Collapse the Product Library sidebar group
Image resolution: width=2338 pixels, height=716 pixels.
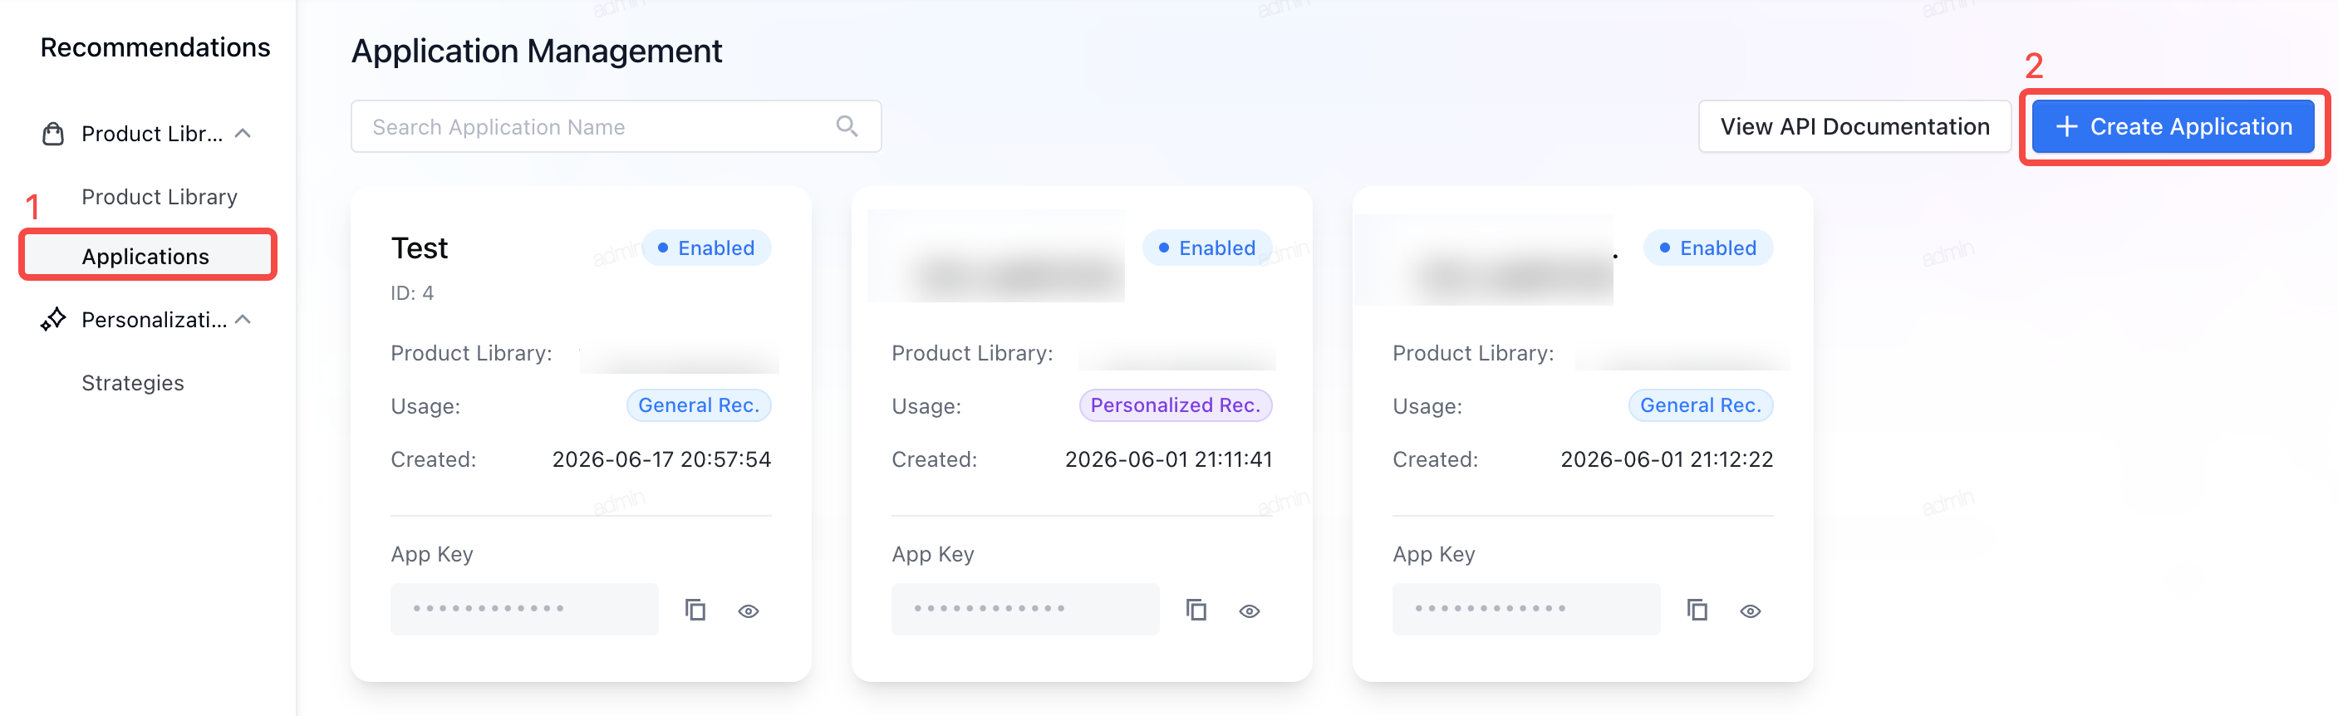click(243, 134)
